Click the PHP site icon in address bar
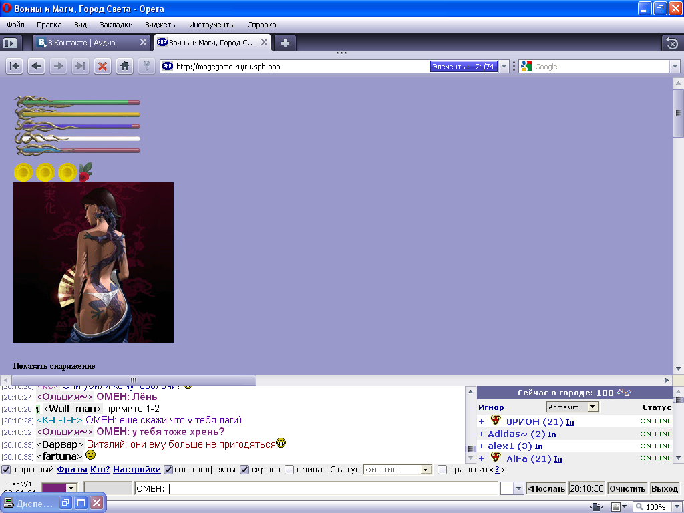 tap(168, 66)
